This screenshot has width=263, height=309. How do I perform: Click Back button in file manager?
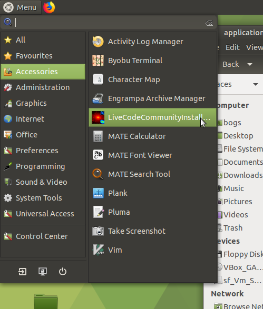tap(230, 64)
